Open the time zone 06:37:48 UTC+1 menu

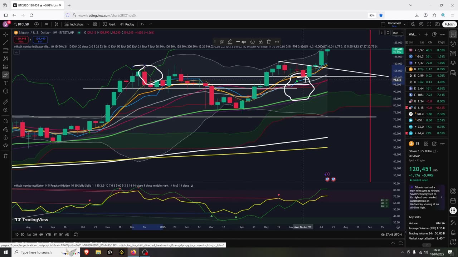click(392, 235)
